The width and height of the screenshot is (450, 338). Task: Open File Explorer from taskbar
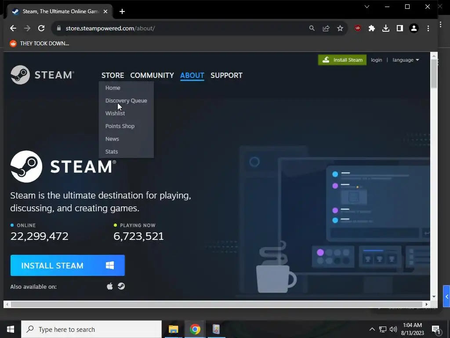pyautogui.click(x=173, y=329)
